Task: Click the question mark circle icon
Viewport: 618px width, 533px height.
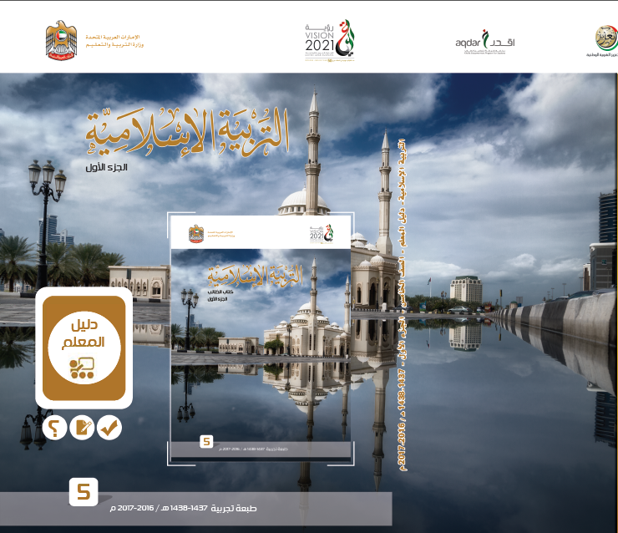Action: [55, 428]
